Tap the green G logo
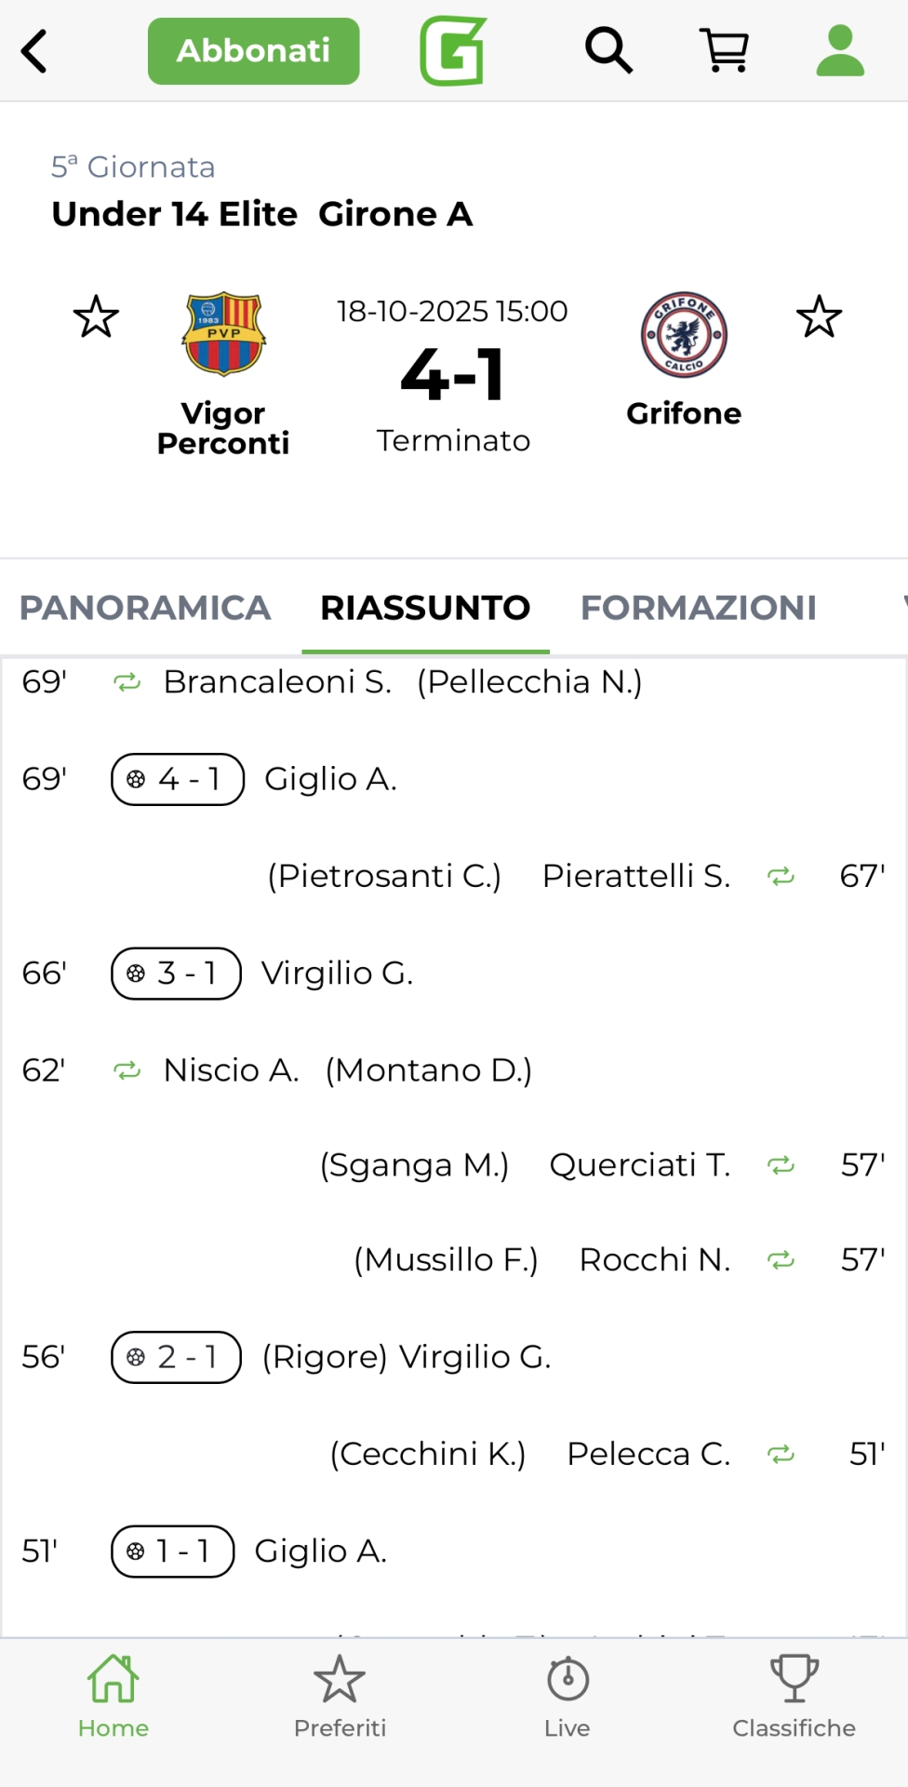This screenshot has height=1787, width=908. tap(453, 51)
